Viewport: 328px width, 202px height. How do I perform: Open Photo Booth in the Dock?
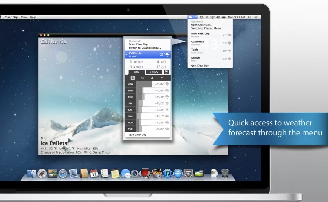coord(146,174)
